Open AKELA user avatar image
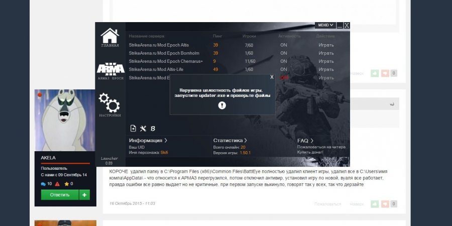 pyautogui.click(x=65, y=120)
